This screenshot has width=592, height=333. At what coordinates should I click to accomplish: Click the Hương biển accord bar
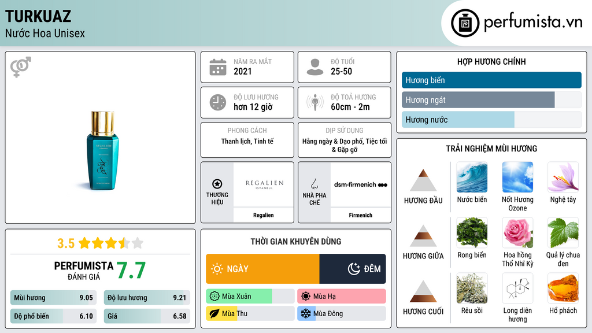tap(491, 80)
